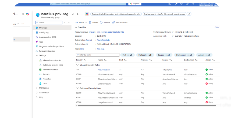Open Azure Free Labs subscription link
Image resolution: width=231 pixels, height=118 pixels.
tap(104, 40)
